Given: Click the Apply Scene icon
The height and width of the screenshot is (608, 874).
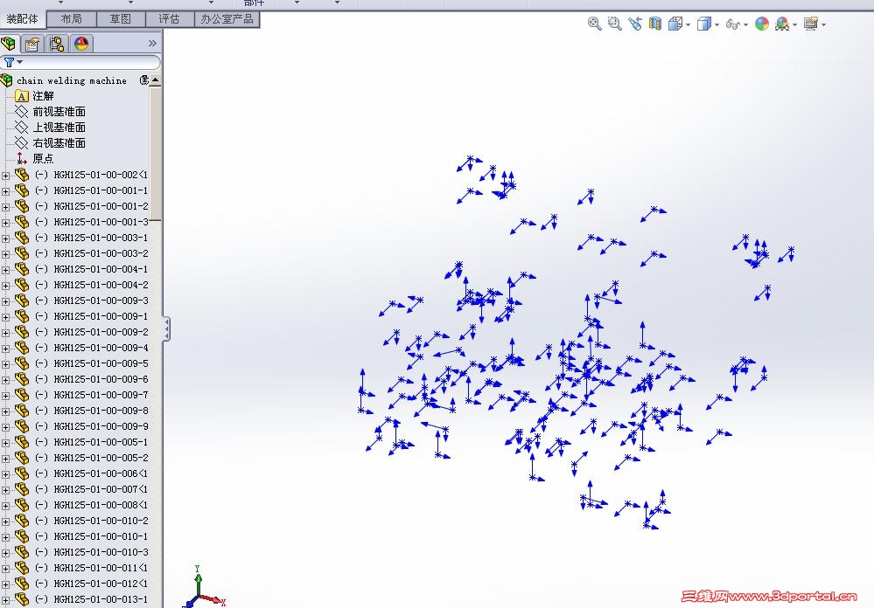Looking at the screenshot, I should [782, 24].
